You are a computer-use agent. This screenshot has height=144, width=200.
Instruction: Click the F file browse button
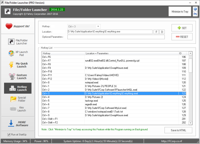(156, 32)
